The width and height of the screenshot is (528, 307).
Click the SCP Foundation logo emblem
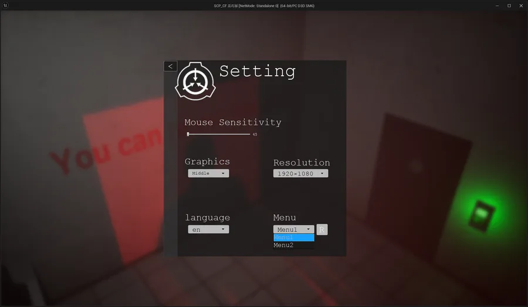click(195, 81)
